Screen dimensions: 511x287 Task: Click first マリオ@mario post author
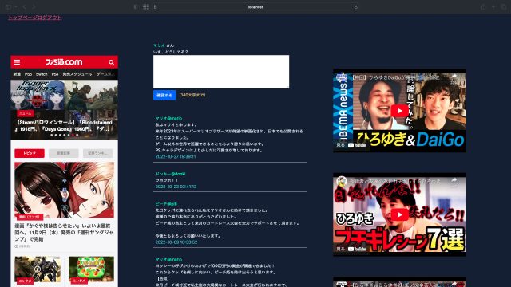tap(168, 119)
